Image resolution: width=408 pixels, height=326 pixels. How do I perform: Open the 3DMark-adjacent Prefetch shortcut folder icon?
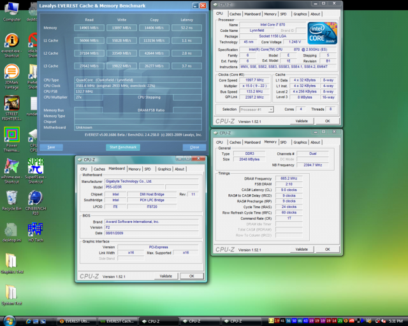tap(33, 76)
